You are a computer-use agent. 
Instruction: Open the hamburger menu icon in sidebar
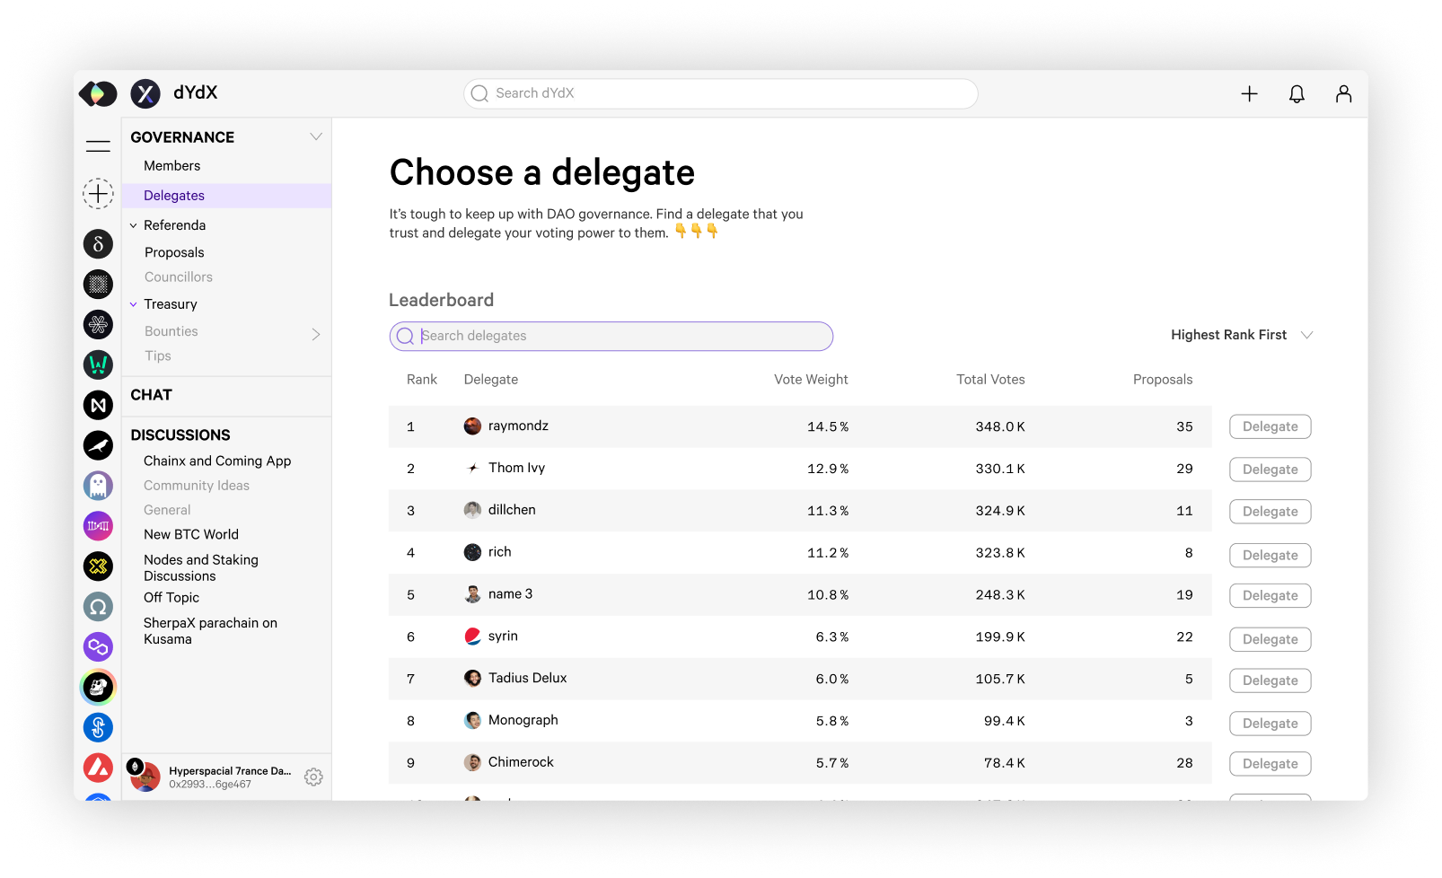[98, 145]
